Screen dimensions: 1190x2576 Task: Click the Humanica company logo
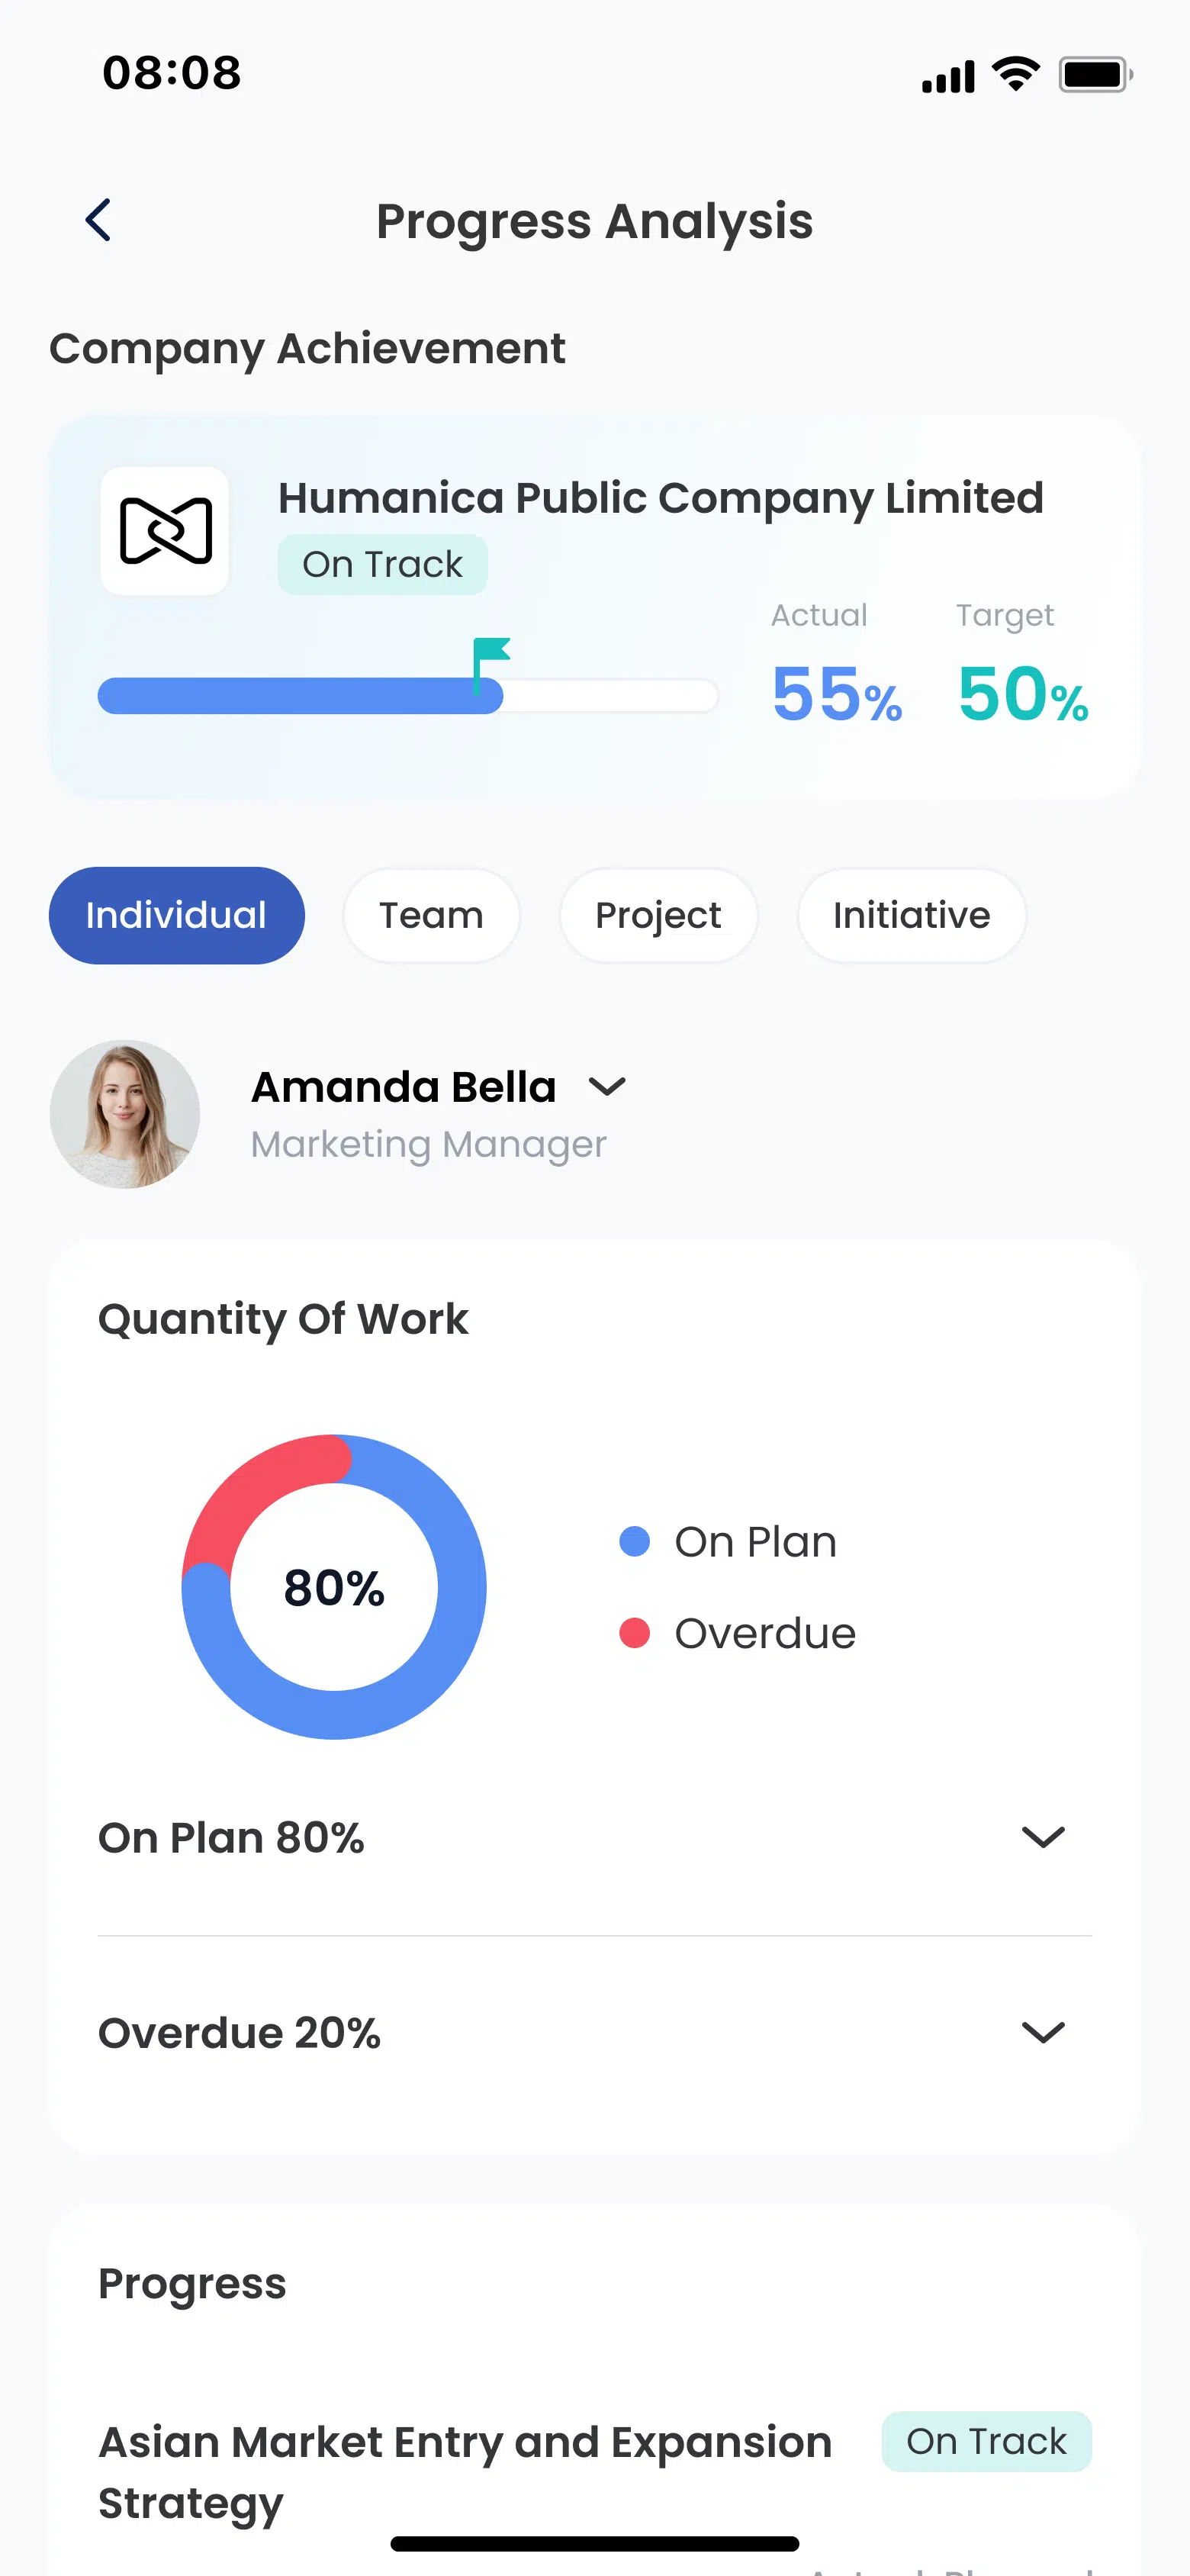tap(165, 532)
